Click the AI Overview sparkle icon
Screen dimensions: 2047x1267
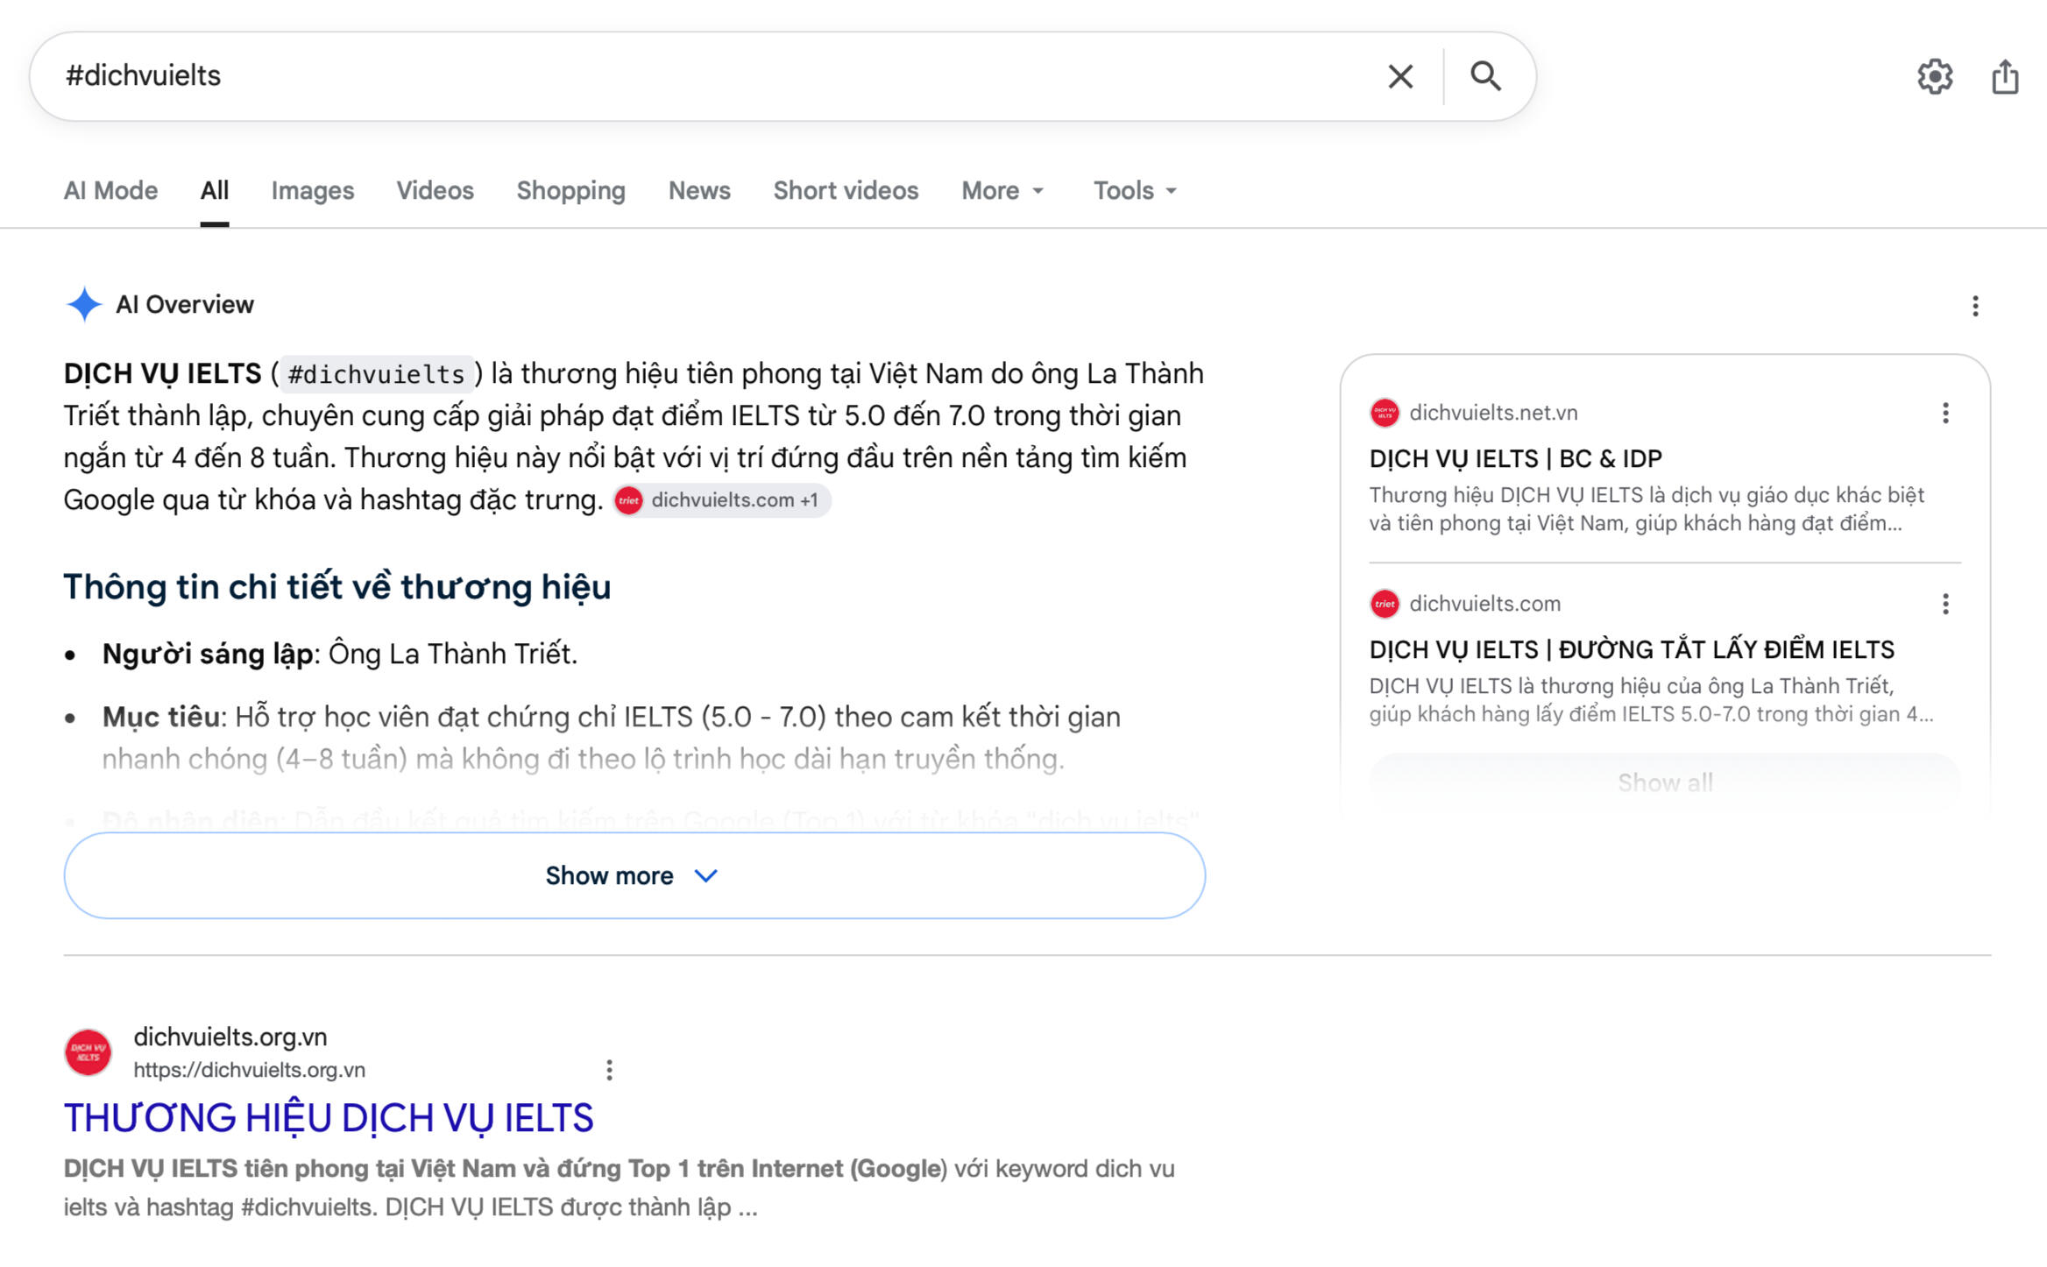coord(84,304)
